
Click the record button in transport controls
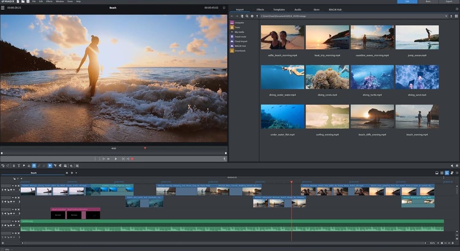tap(132, 159)
